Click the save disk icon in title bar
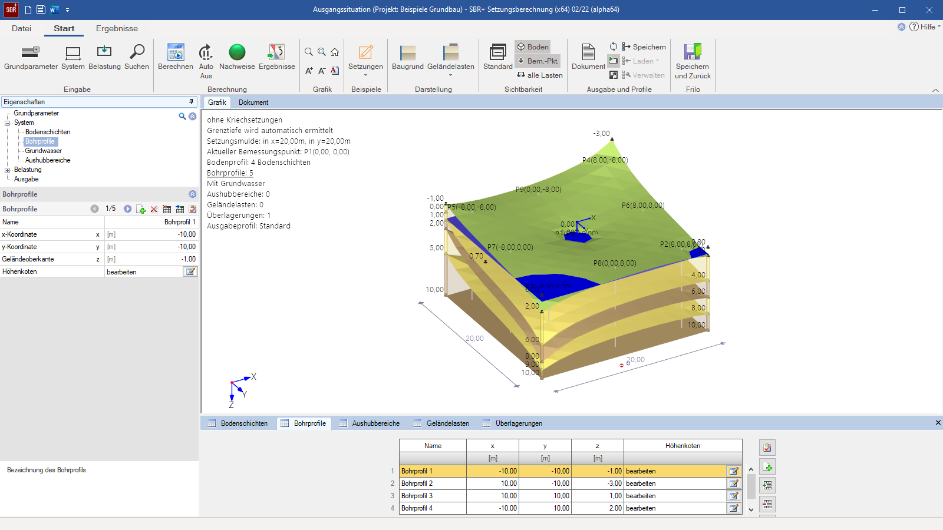 pos(41,9)
